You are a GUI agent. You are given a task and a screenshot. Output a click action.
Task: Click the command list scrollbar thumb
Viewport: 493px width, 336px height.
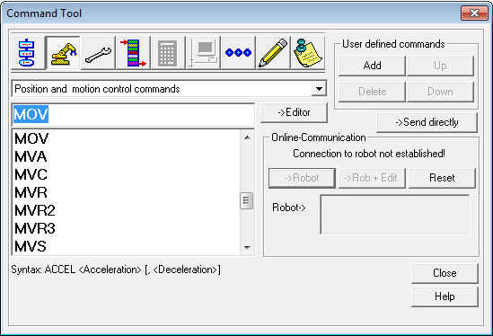(247, 200)
